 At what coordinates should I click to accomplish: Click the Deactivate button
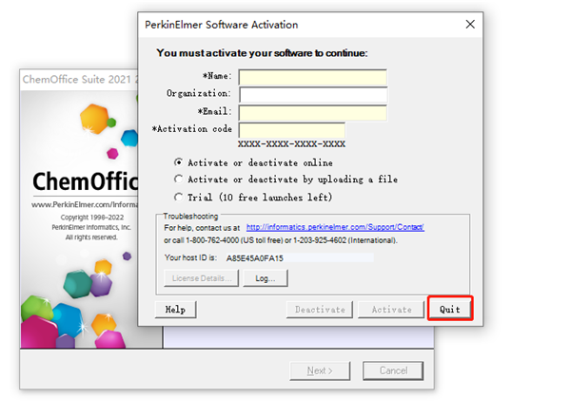point(319,309)
